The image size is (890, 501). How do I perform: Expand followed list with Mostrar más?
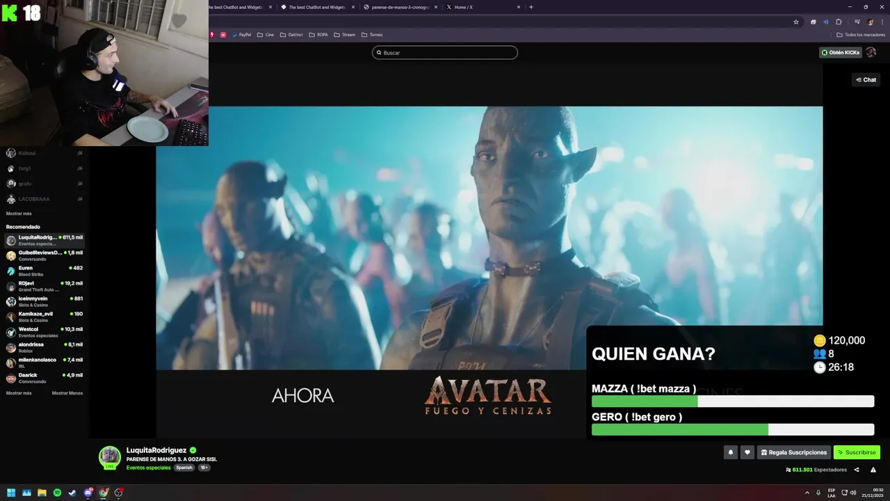point(19,214)
